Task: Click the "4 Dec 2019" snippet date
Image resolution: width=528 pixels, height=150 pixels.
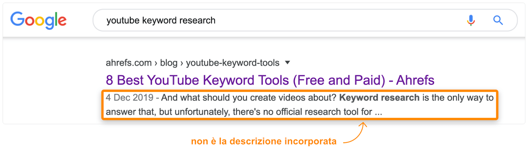Action: tap(129, 98)
